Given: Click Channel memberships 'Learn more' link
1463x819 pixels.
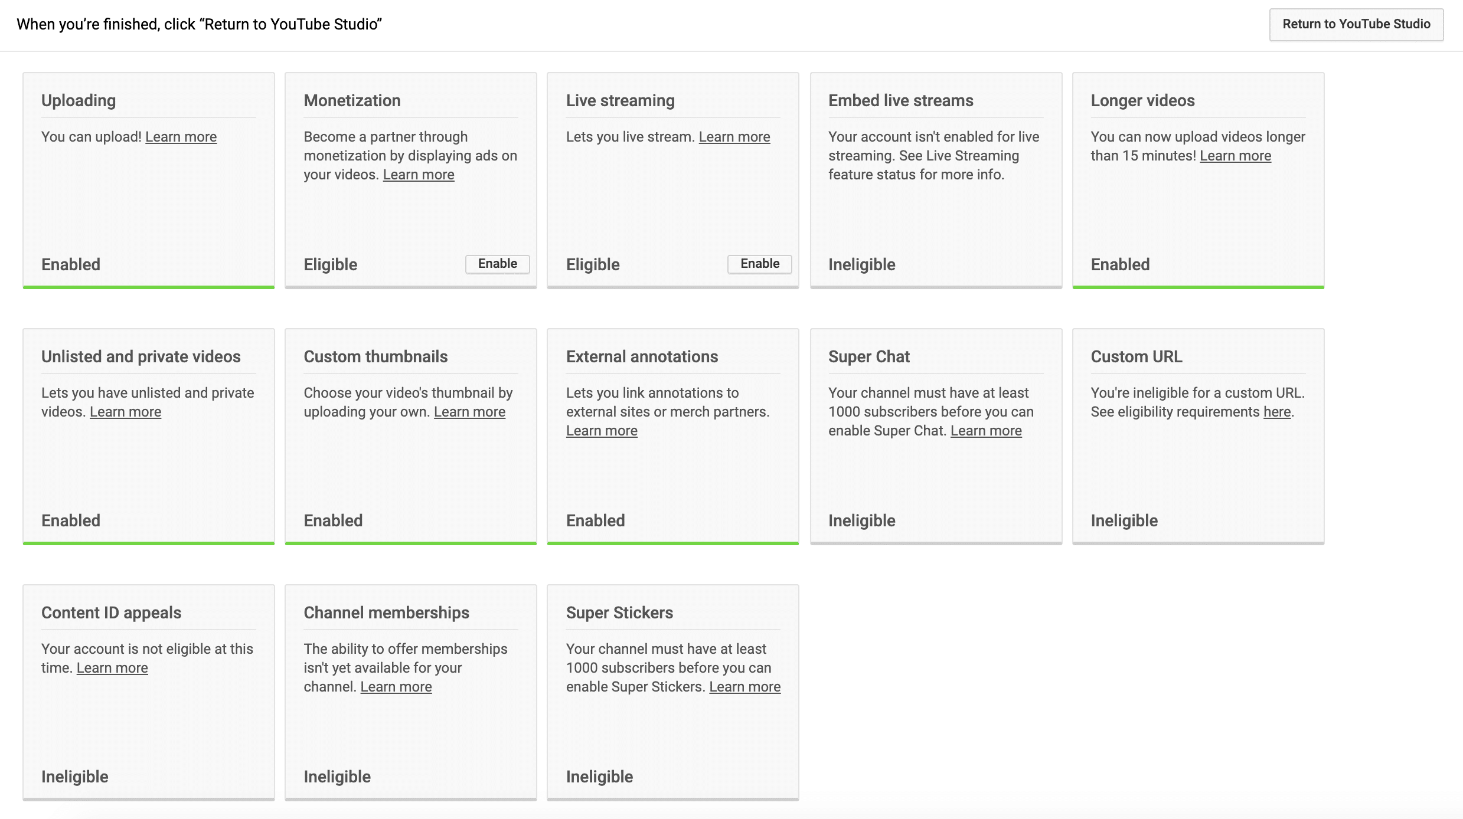Looking at the screenshot, I should coord(396,686).
